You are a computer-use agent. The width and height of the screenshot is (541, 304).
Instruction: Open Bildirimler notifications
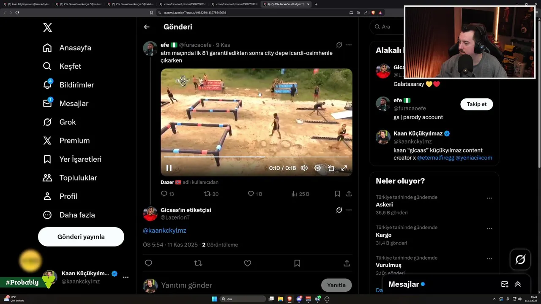(x=68, y=85)
